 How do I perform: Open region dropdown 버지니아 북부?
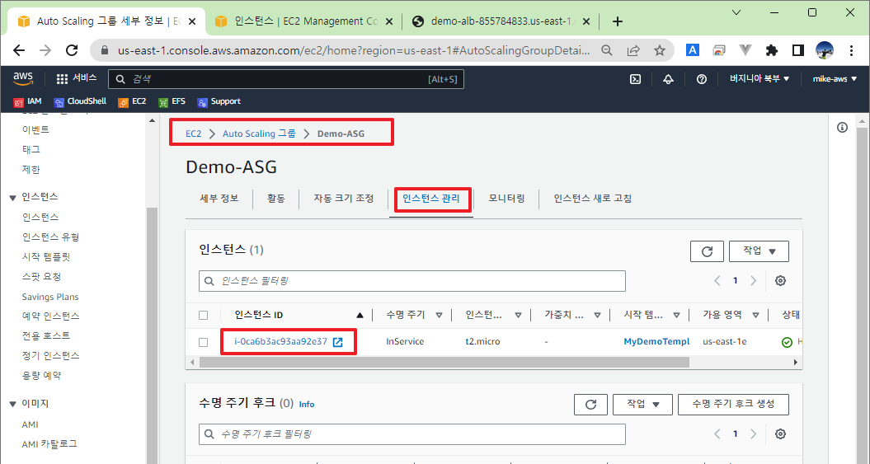tap(759, 79)
